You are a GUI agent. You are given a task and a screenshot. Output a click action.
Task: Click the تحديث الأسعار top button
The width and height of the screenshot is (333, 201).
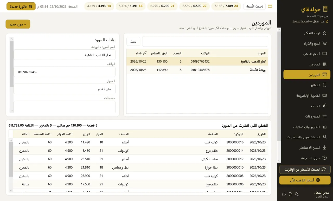tap(254, 6)
